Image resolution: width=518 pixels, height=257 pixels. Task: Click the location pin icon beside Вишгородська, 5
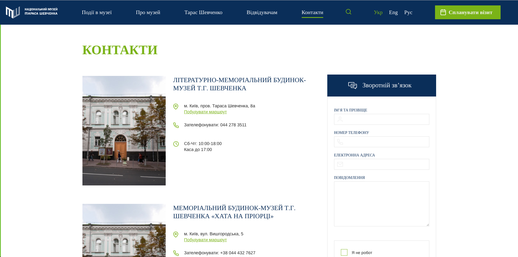176,234
